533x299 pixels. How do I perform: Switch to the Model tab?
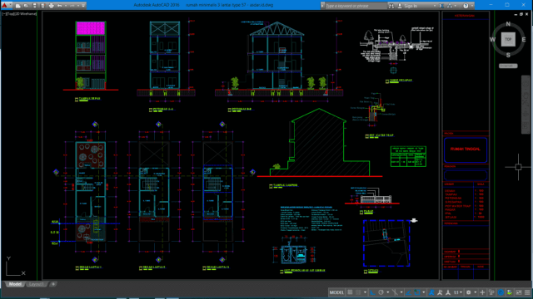coord(15,284)
